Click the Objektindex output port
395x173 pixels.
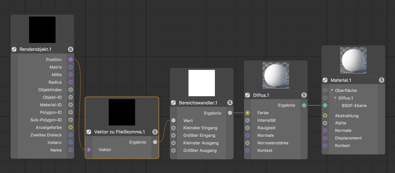(71, 90)
